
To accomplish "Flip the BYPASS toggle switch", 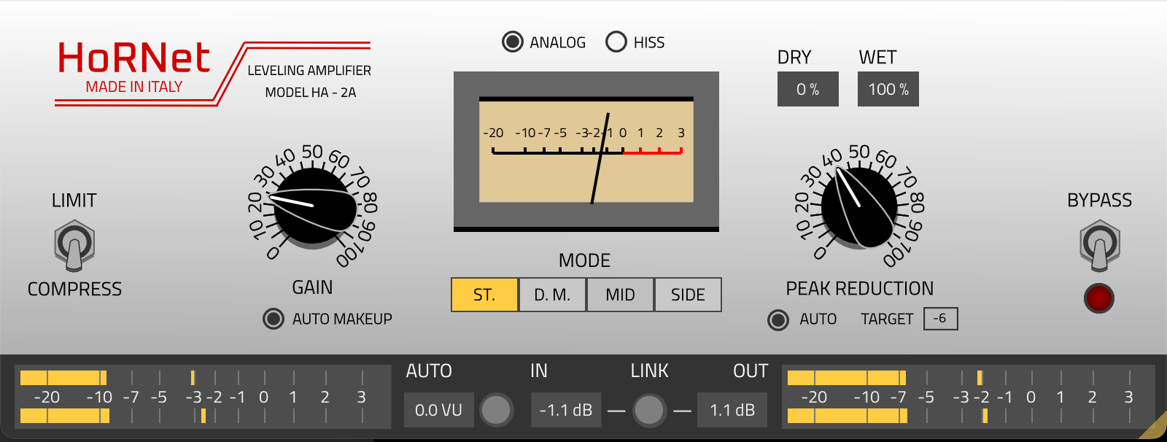I will point(1100,246).
